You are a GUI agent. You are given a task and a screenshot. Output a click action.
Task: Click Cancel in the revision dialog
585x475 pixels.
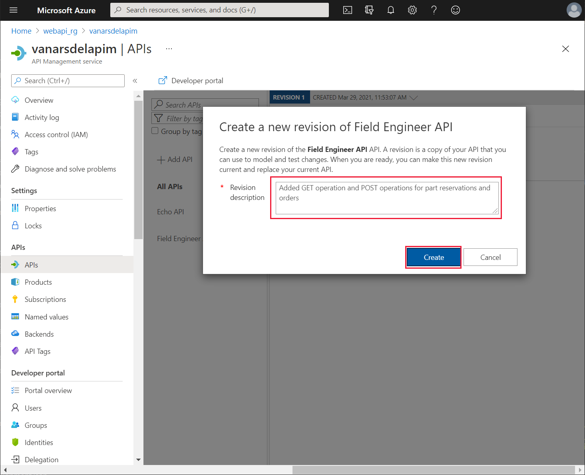click(490, 257)
